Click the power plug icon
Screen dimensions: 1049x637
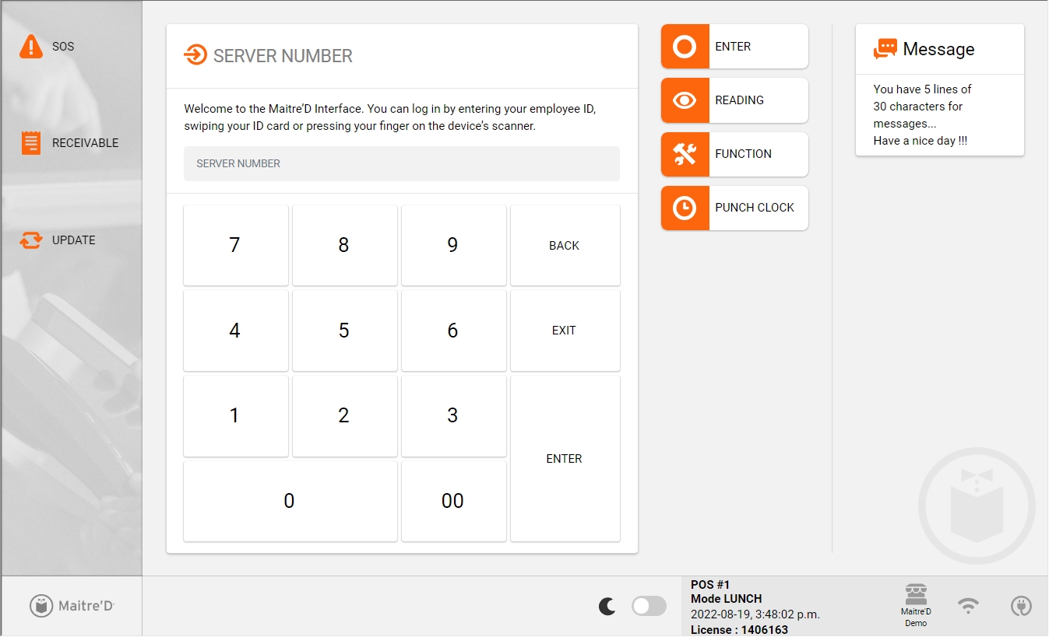[x=1020, y=606]
